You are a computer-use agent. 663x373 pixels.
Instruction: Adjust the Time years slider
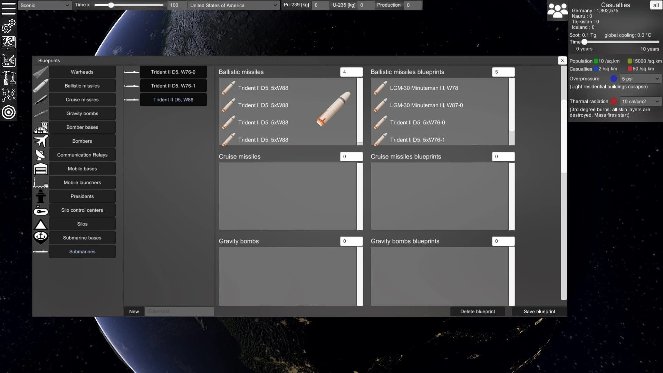[585, 42]
